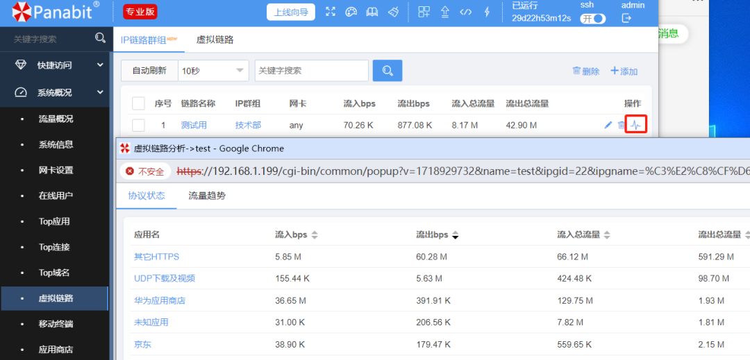Screen dimensions: 750x360
Task: Open the 未知应用 application link
Action: [151, 323]
